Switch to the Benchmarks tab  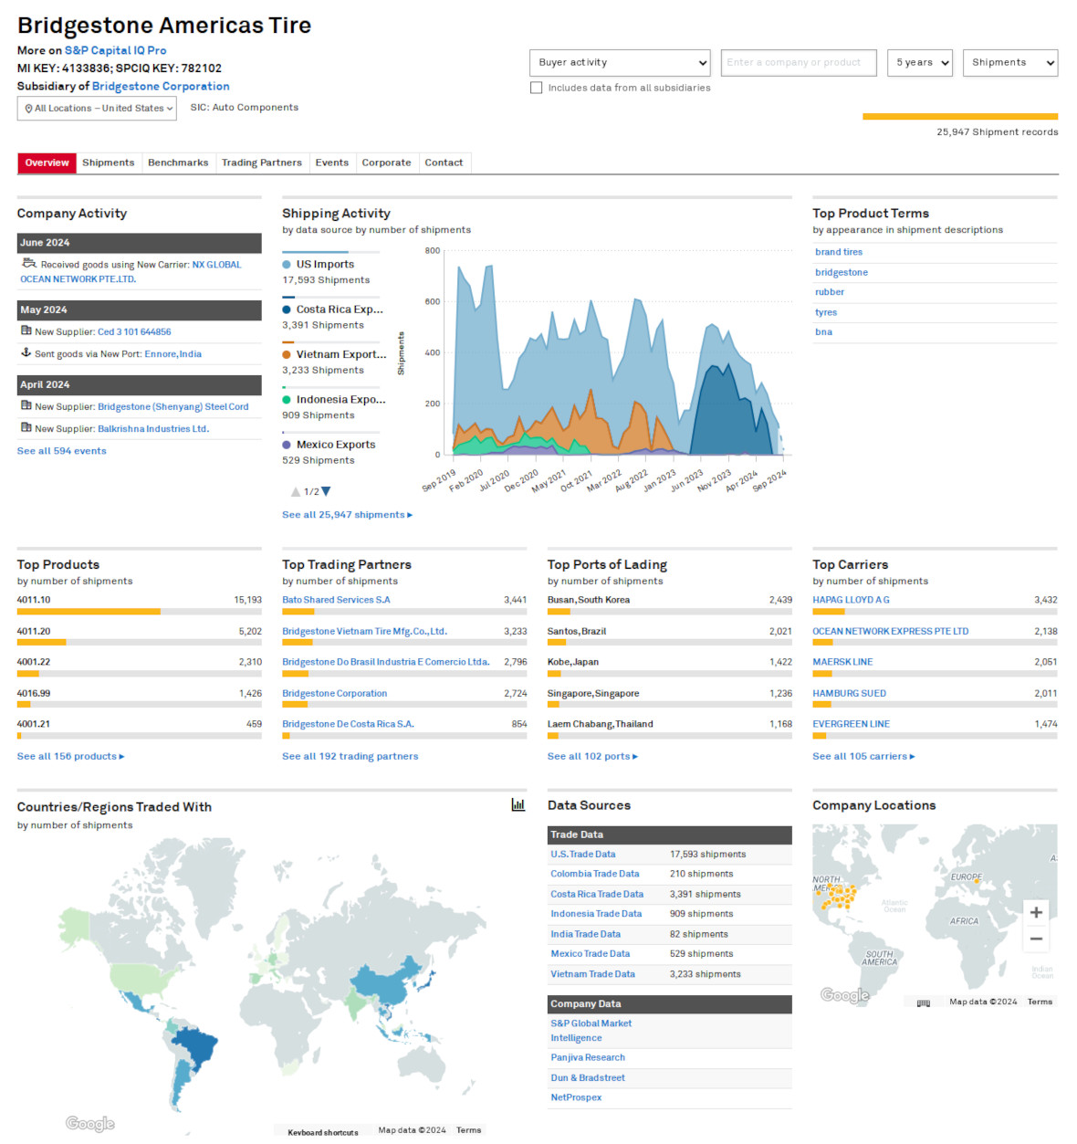[177, 163]
